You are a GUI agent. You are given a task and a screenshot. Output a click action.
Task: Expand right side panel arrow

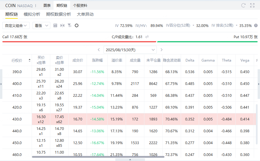[259, 84]
